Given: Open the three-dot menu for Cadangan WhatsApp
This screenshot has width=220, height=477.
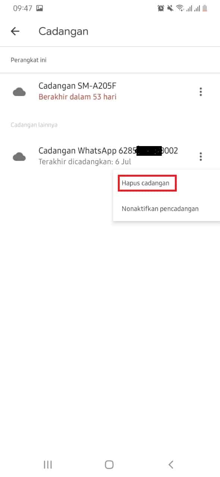Looking at the screenshot, I should [201, 157].
